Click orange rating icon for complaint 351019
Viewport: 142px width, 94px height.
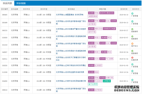click(x=132, y=44)
